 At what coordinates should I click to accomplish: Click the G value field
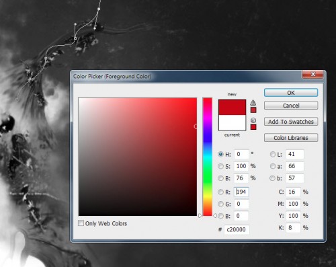241,204
